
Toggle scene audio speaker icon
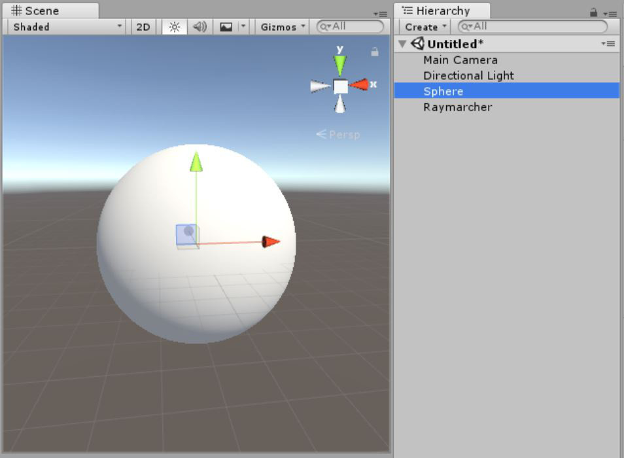point(199,27)
